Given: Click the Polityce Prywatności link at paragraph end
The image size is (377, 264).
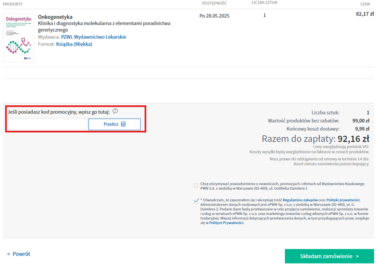Looking at the screenshot, I should coord(226,223).
